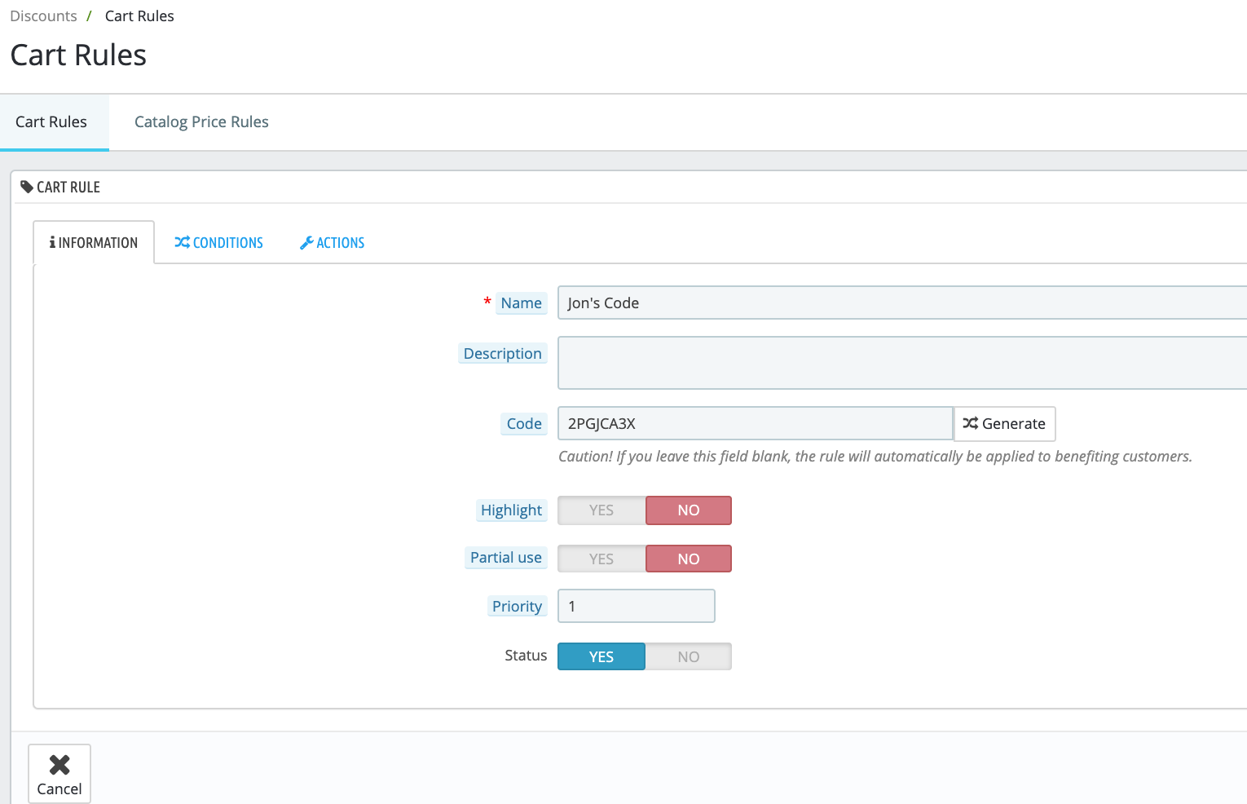1247x804 pixels.
Task: Click the Cart Rule tag icon
Action: tap(27, 187)
